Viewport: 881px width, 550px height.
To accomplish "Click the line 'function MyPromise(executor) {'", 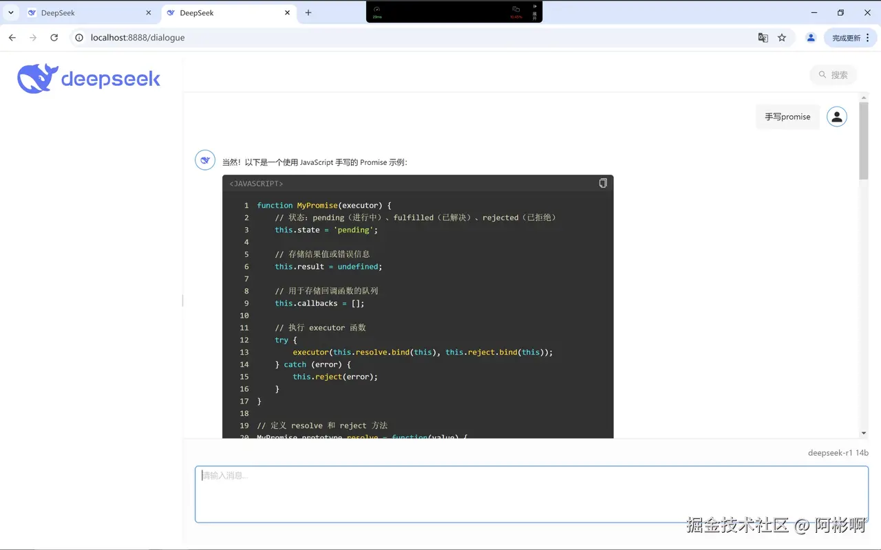I will tap(324, 206).
